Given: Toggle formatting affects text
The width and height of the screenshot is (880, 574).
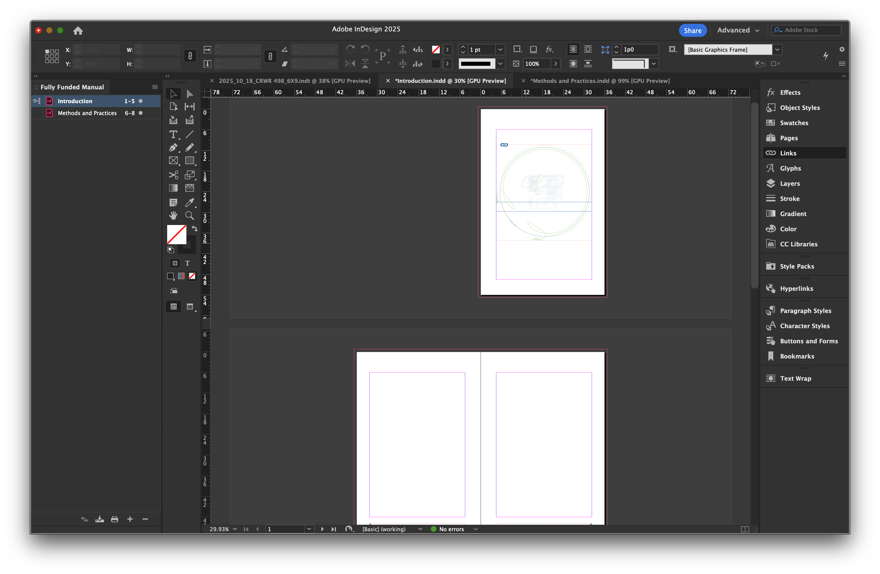Looking at the screenshot, I should coord(187,263).
